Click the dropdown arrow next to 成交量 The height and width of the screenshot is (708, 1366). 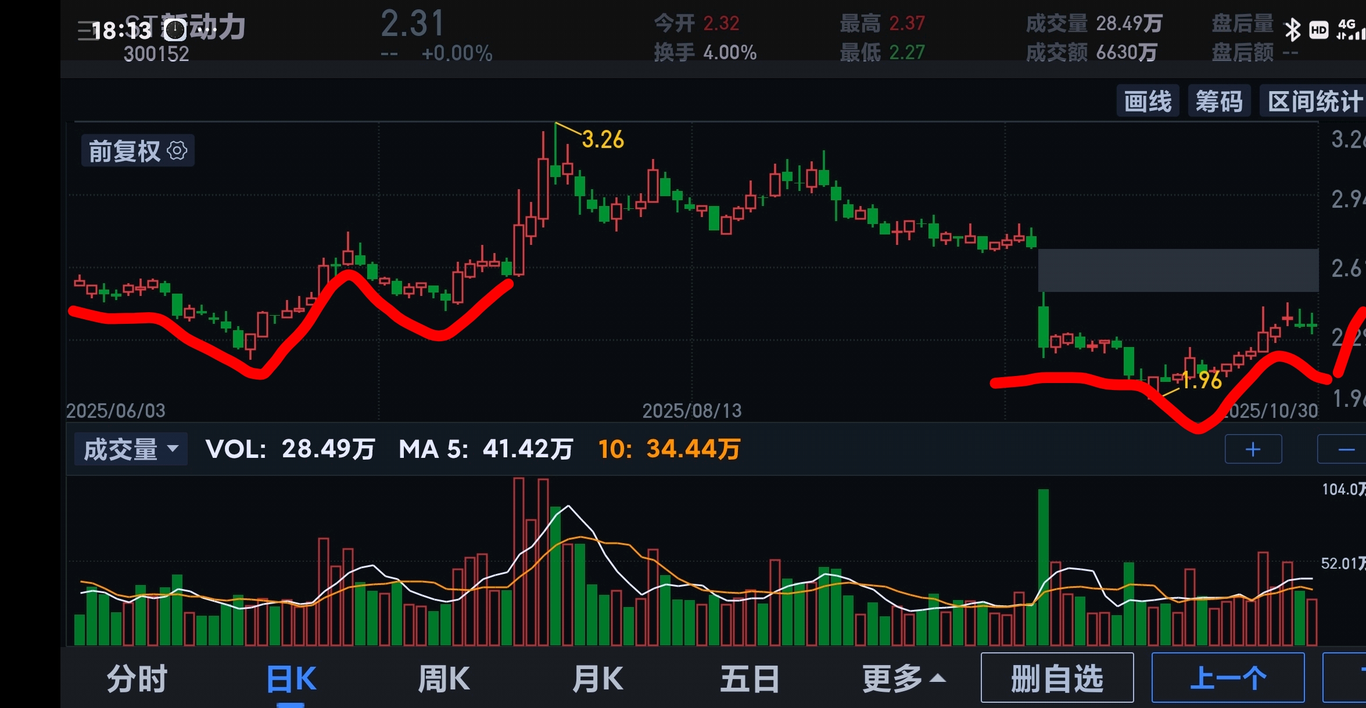coord(173,449)
